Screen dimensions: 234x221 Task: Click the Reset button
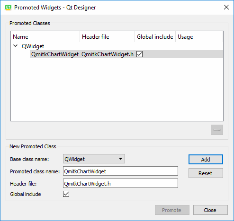click(x=206, y=173)
